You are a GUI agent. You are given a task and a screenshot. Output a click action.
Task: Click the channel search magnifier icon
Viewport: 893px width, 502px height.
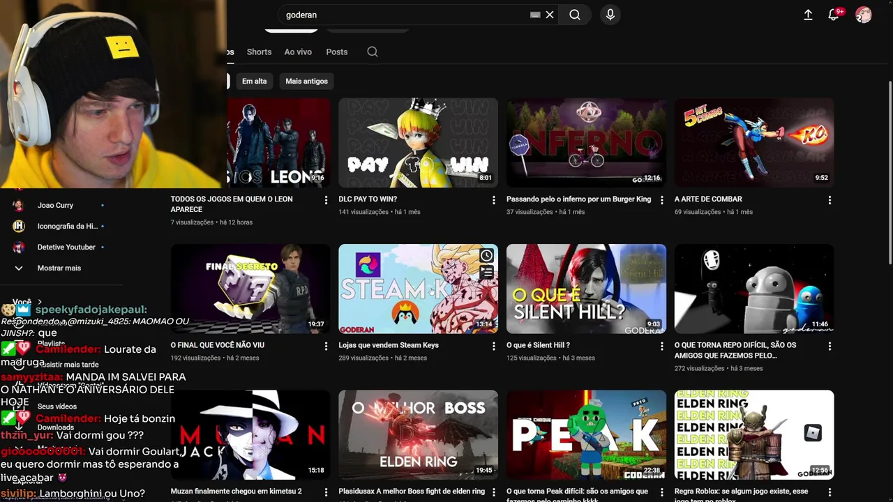click(373, 52)
